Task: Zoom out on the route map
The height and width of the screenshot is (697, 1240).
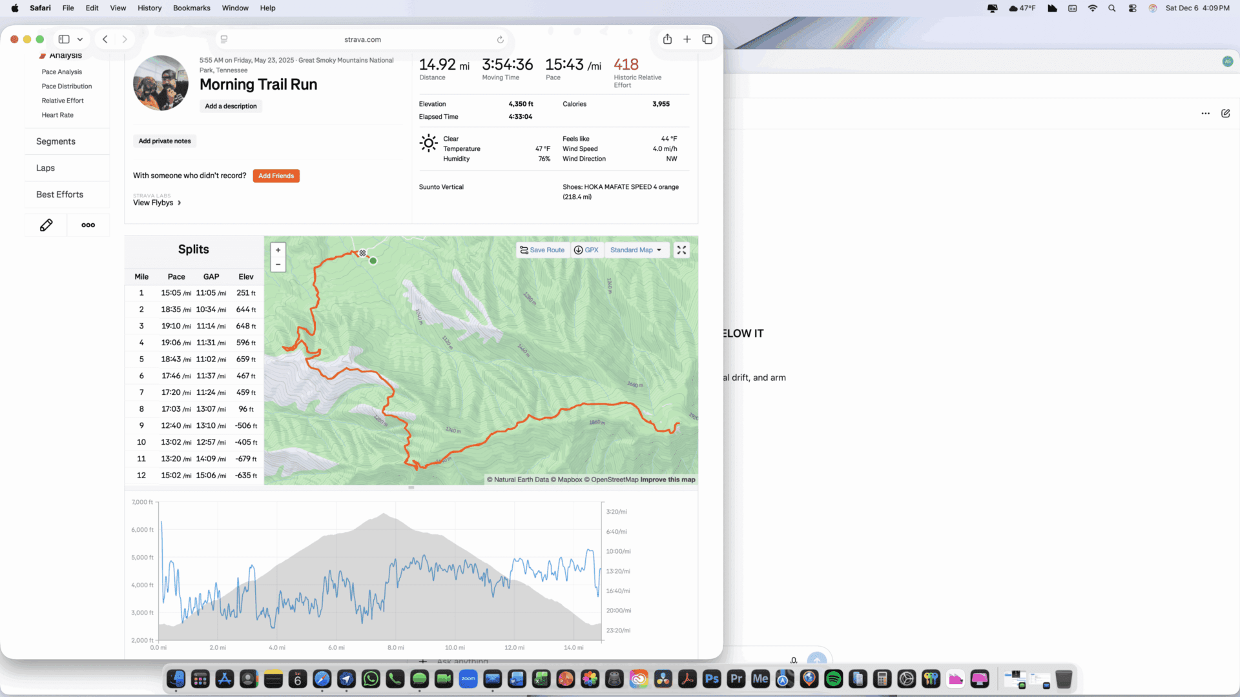Action: pos(278,265)
